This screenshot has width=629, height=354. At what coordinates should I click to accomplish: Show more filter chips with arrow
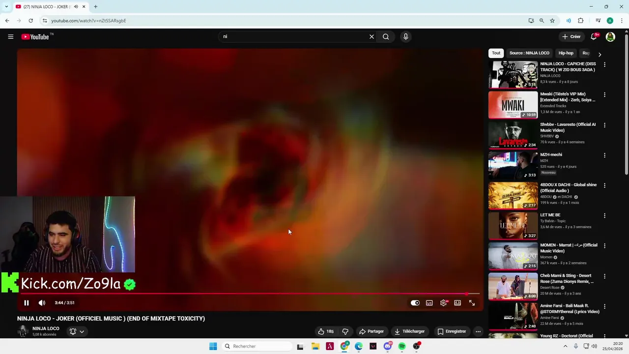[600, 54]
